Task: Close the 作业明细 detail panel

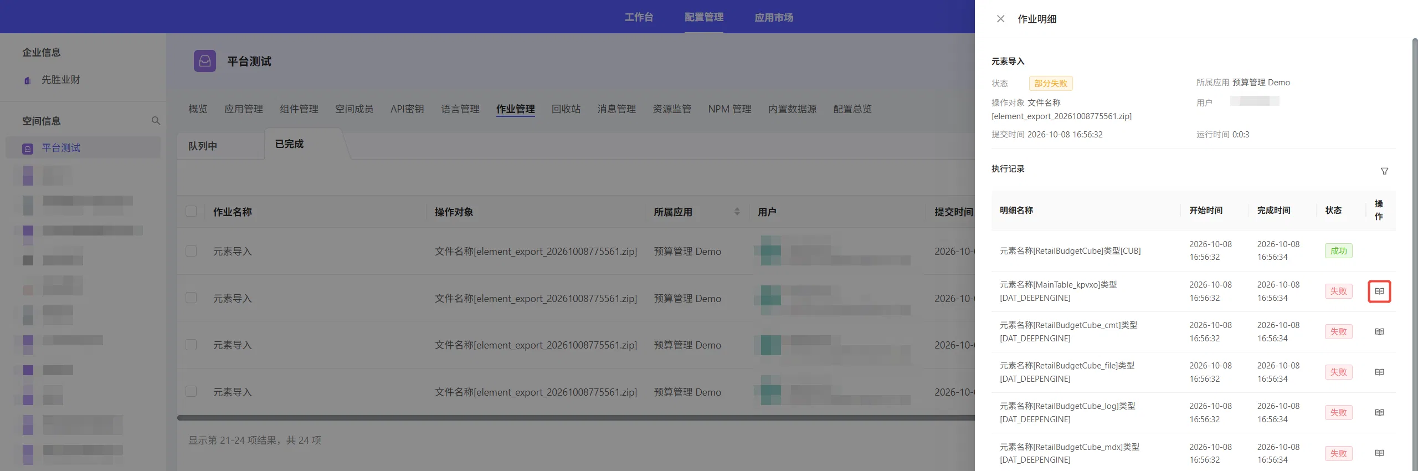Action: [x=1000, y=19]
